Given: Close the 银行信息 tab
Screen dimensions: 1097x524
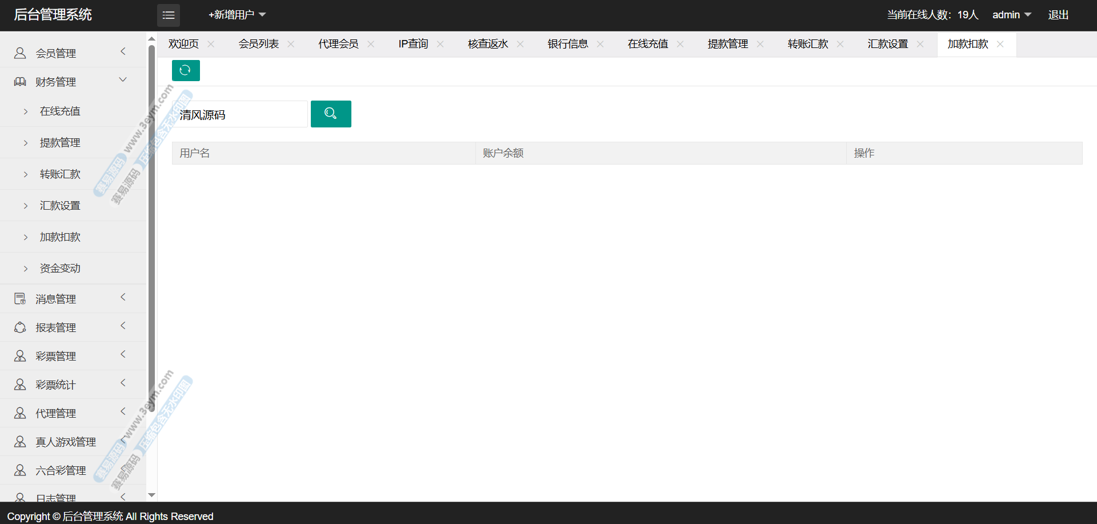Looking at the screenshot, I should click(x=600, y=44).
